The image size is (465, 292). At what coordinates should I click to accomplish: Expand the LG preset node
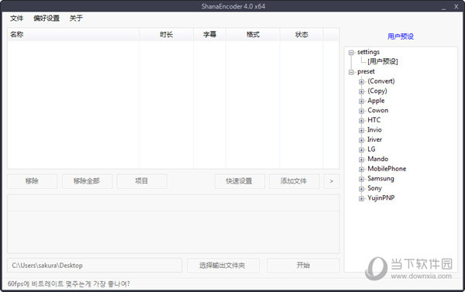tap(361, 150)
